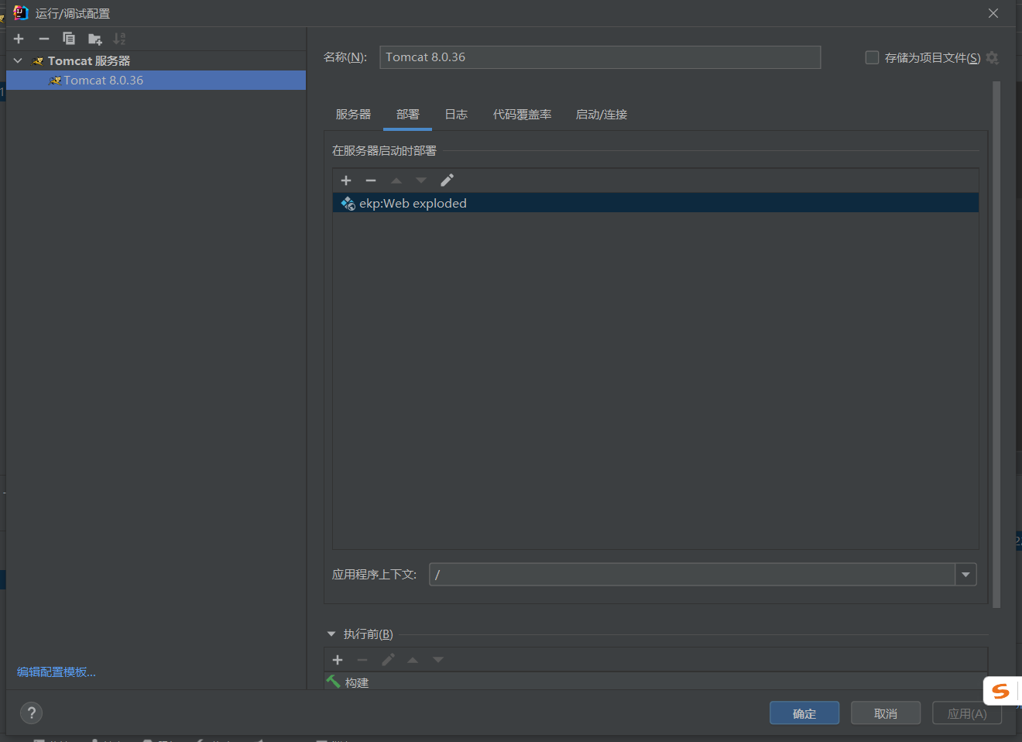The height and width of the screenshot is (742, 1022).
Task: Edit the 名称 name field
Action: tap(600, 57)
